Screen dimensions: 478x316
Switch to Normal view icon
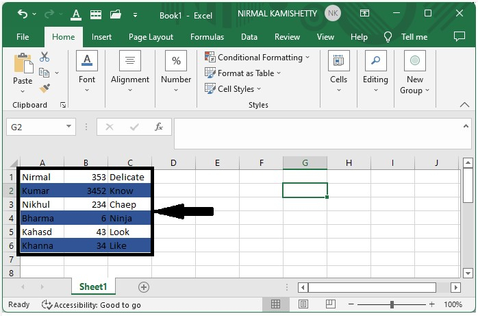pyautogui.click(x=275, y=304)
